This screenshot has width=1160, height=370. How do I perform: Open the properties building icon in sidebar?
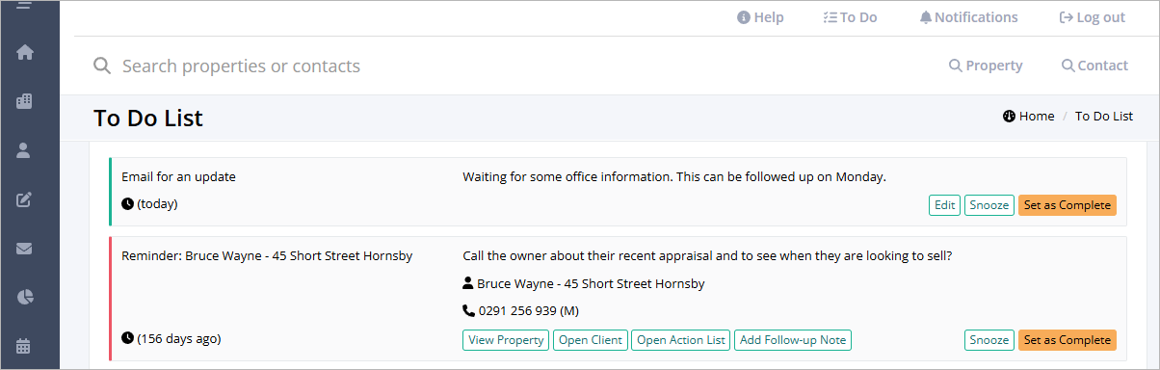click(x=25, y=101)
